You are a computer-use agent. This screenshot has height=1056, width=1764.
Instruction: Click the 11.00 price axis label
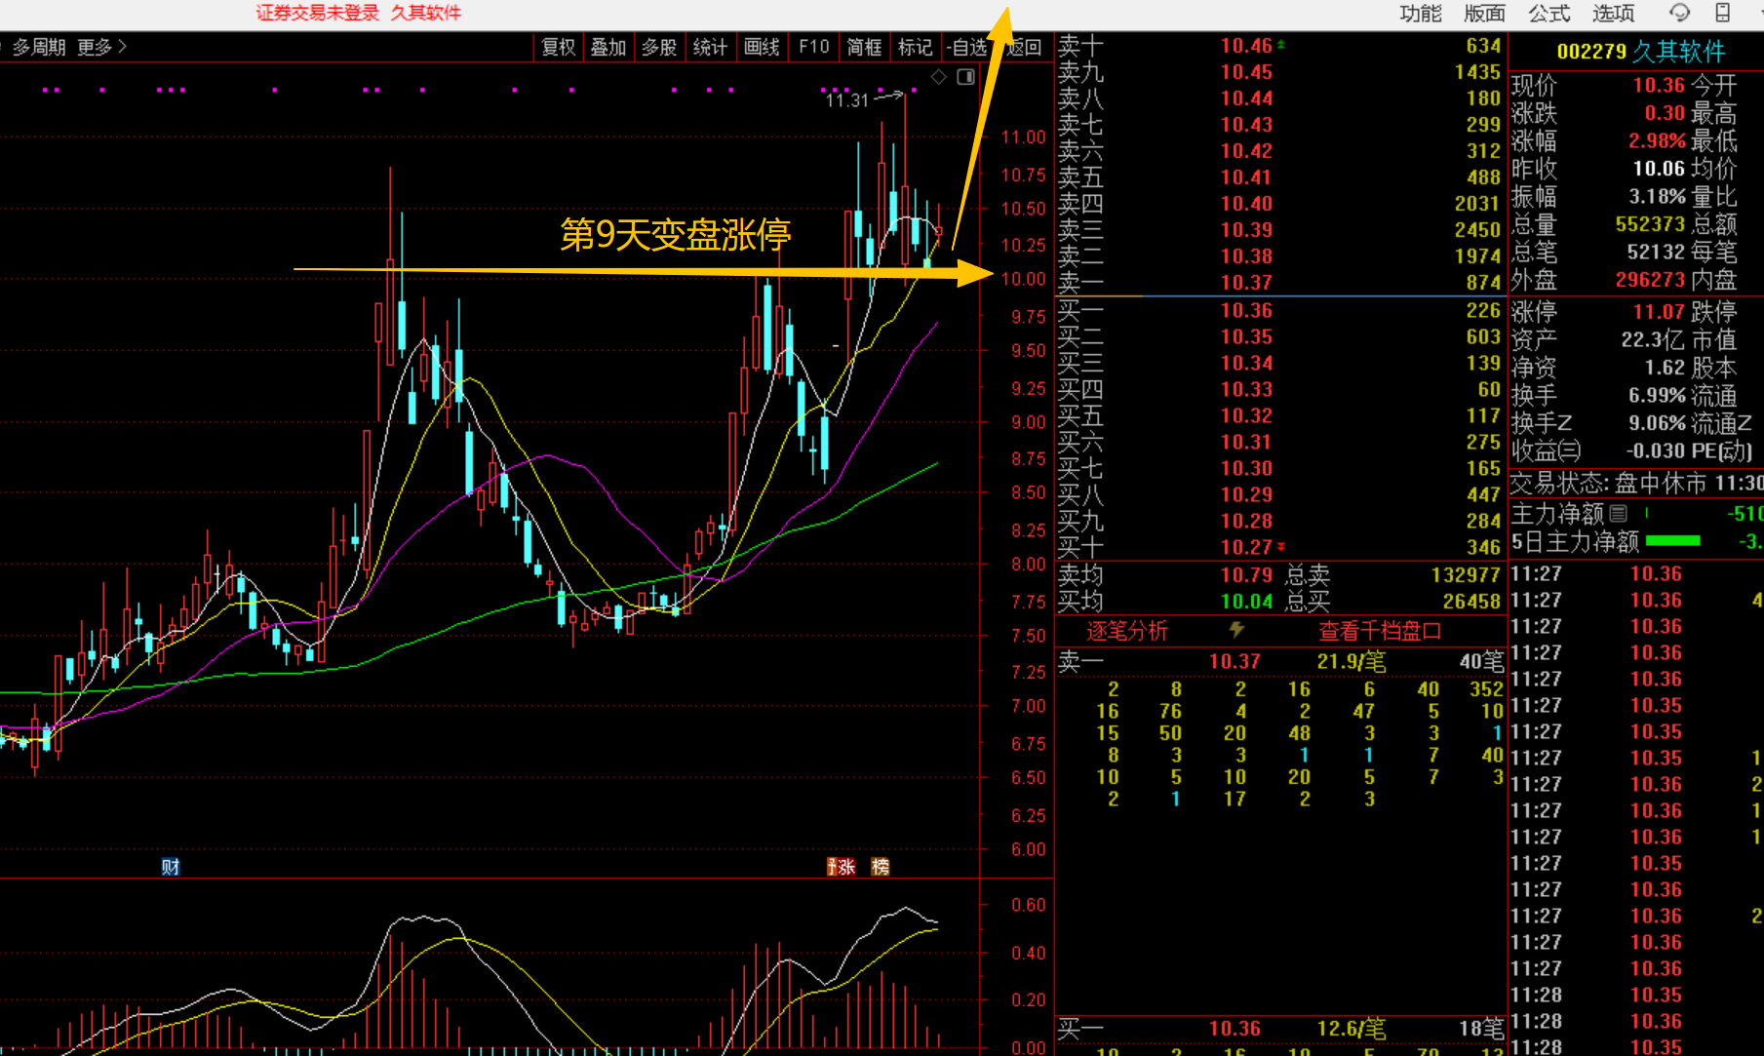coord(1023,137)
